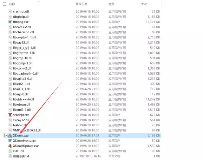Select the crashrpt.dll file icon

pyautogui.click(x=10, y=11)
